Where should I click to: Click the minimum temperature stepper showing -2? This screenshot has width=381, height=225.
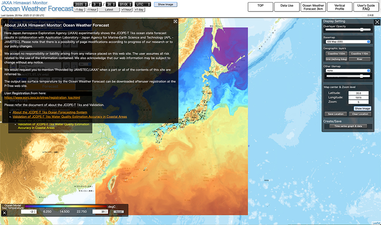[x=29, y=212]
